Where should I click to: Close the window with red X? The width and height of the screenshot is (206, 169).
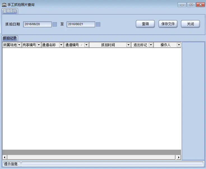tap(200, 5)
